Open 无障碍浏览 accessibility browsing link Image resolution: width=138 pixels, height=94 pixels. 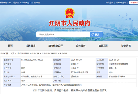(121, 3)
